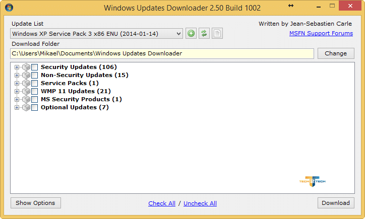
Task: Select the Security Updates (106) label
Action: pos(79,67)
